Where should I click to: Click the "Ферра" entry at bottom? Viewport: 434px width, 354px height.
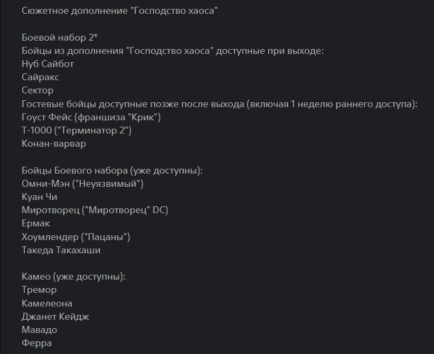37,343
